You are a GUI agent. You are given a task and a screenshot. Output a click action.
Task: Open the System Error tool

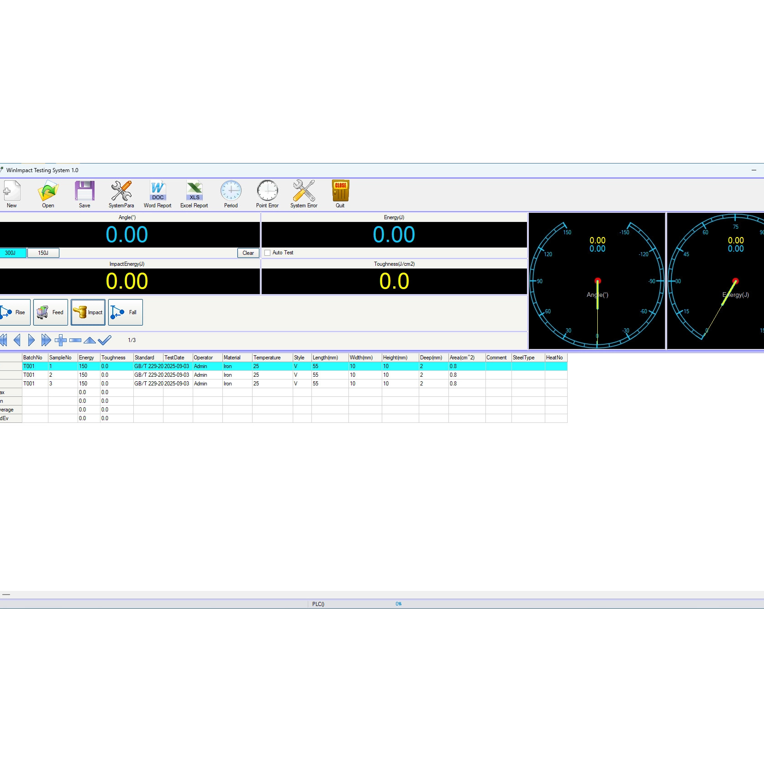coord(304,194)
